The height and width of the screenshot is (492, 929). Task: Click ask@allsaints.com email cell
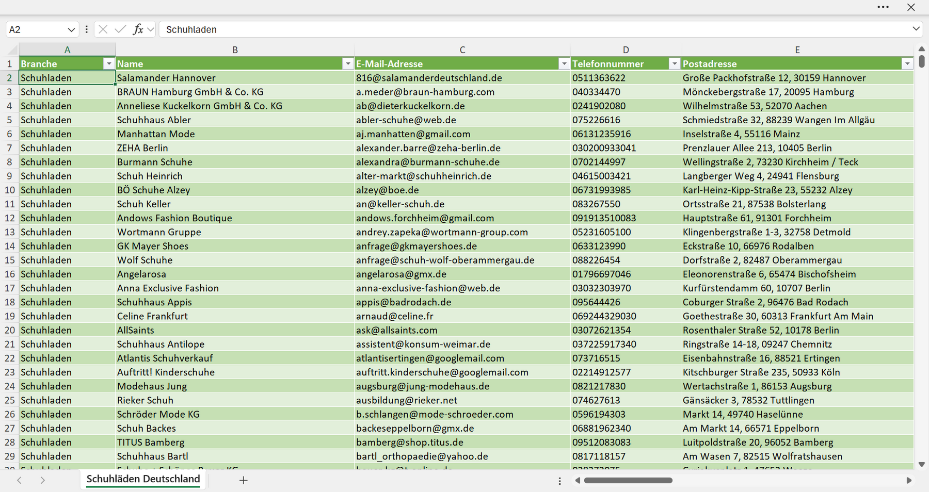click(462, 330)
